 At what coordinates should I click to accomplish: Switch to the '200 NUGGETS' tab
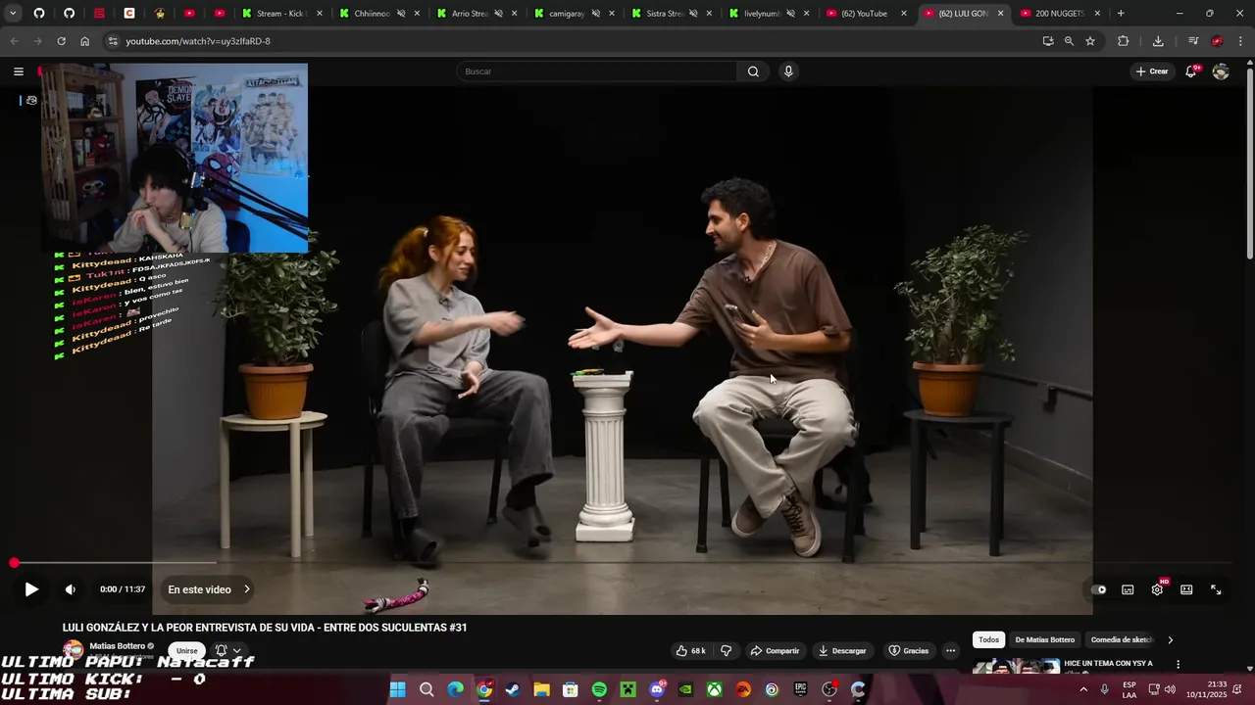[x=1059, y=14]
